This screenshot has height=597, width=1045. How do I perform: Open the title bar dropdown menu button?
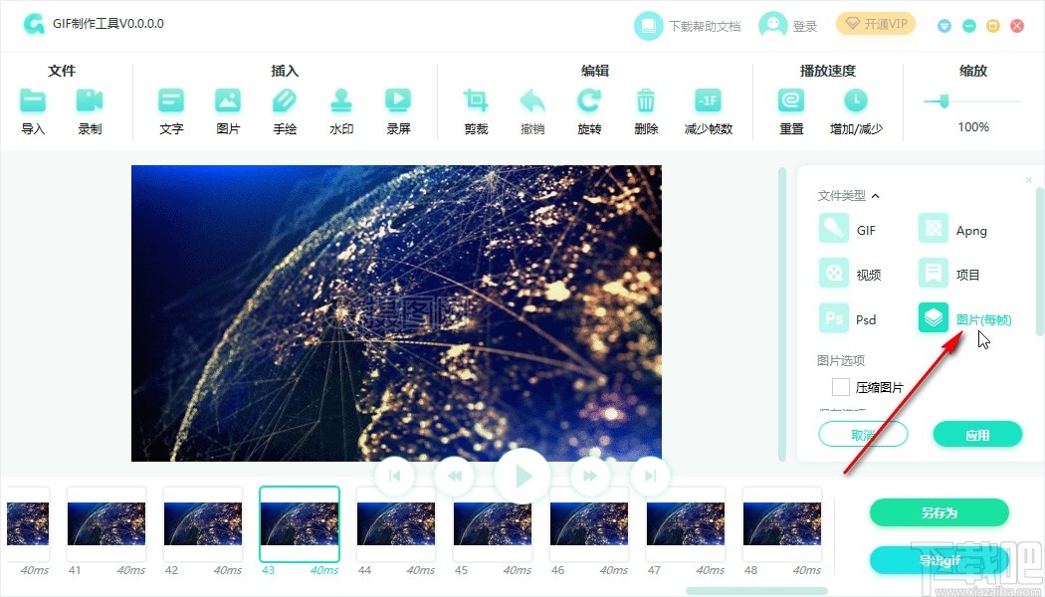(x=943, y=26)
